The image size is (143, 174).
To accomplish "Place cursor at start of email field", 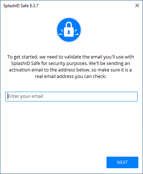I will tap(8, 96).
